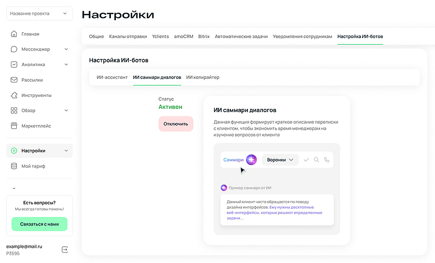This screenshot has width=435, height=263.
Task: Click the example@mail.ru account text
Action: [24, 246]
